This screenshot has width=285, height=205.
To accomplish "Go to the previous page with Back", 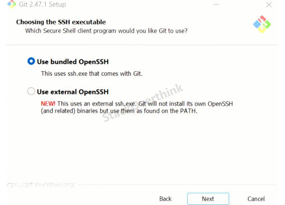I will pos(165,199).
